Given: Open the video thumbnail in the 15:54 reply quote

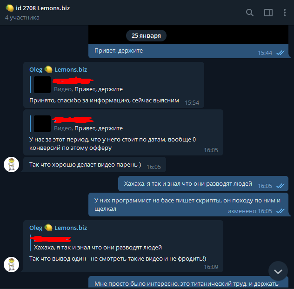Looking at the screenshot, I should 42,85.
